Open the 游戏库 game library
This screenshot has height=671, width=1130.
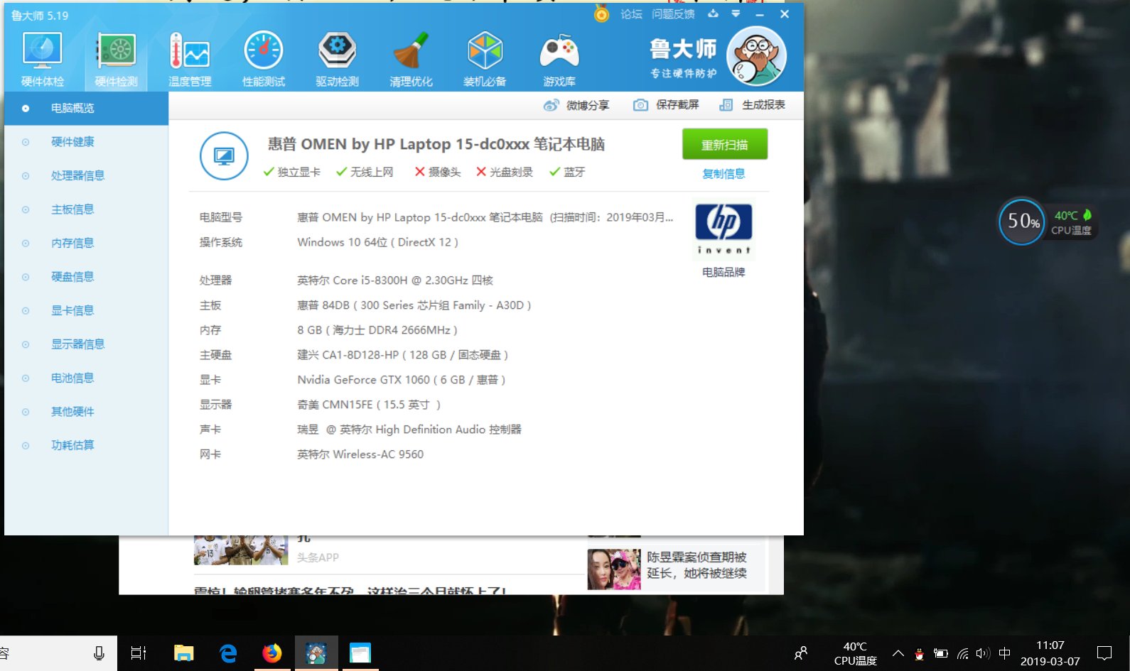(559, 60)
